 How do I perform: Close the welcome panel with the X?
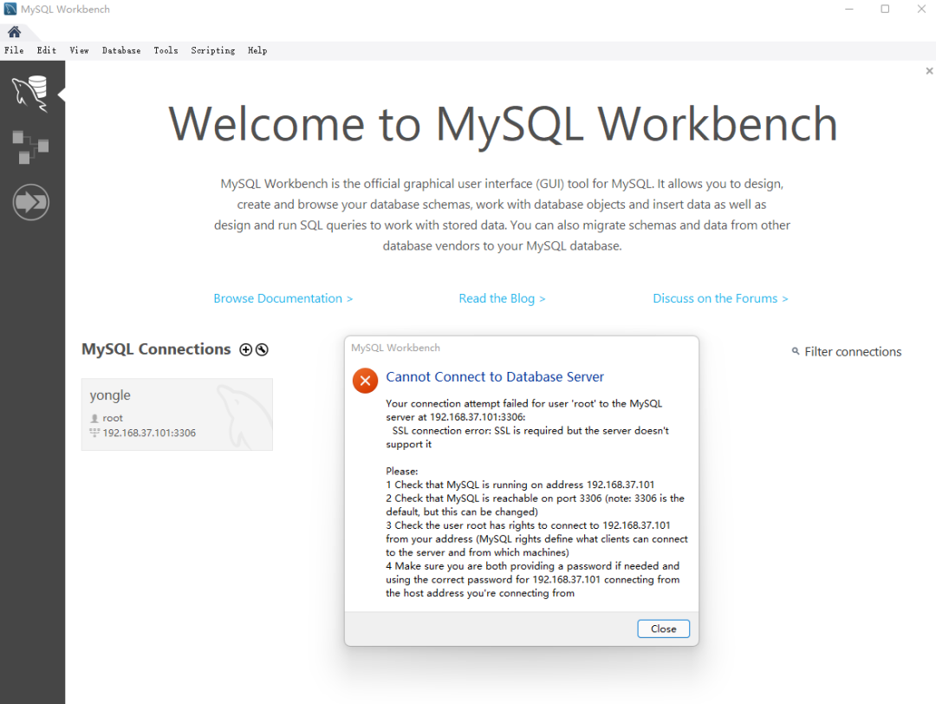coord(929,71)
